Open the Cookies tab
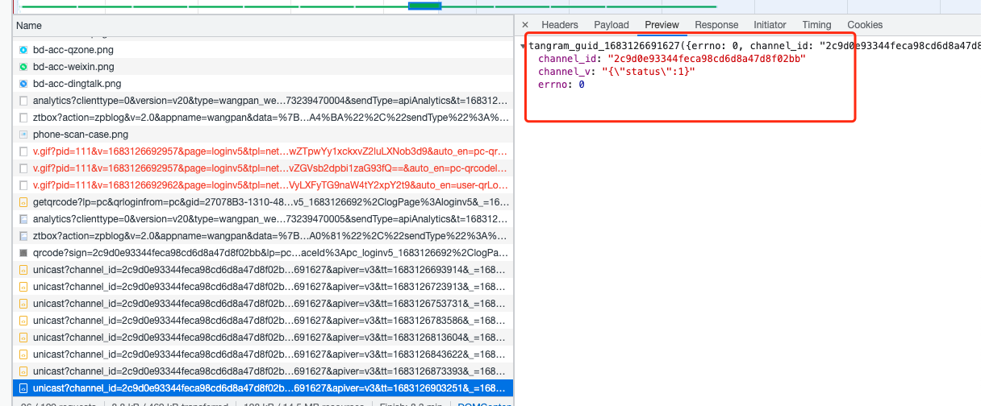Viewport: 981px width, 406px height. click(x=865, y=25)
